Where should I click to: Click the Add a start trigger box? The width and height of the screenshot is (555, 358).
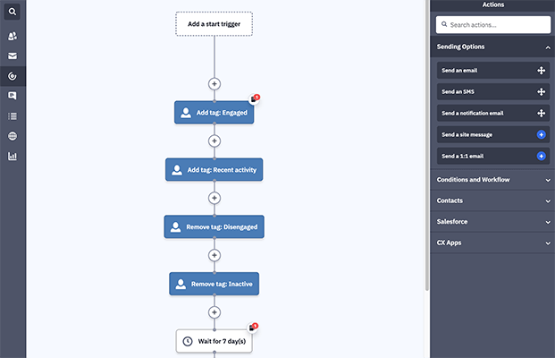tap(214, 23)
